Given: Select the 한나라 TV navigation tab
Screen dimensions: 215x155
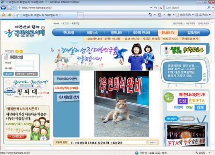Looking at the screenshot, I should [168, 33].
